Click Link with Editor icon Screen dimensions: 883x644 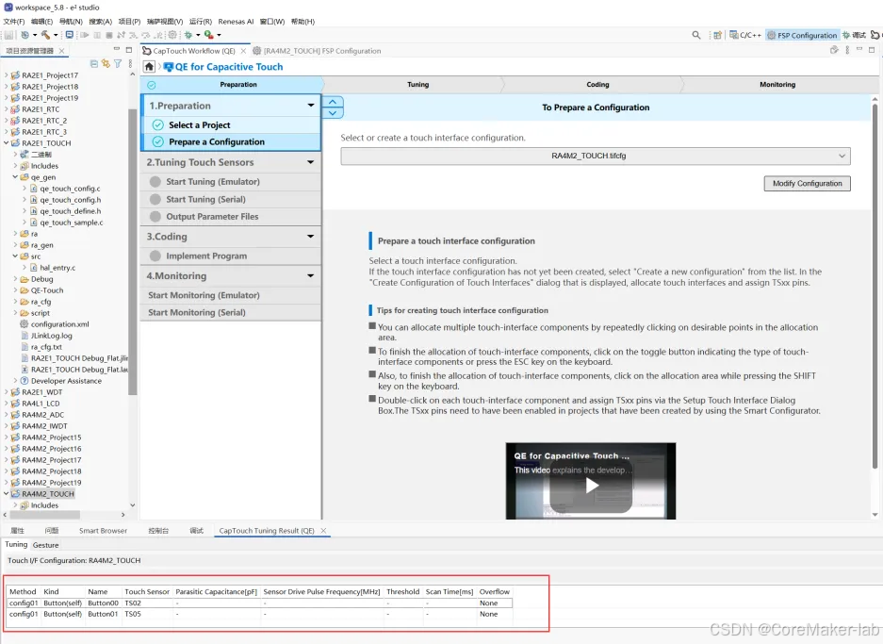(x=106, y=64)
